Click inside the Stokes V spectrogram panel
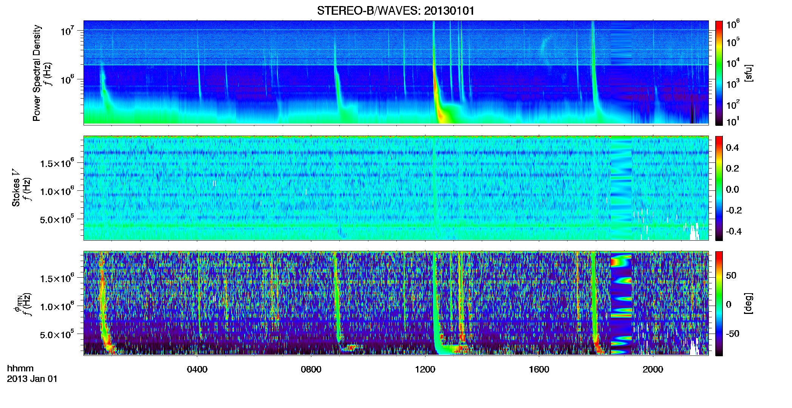This screenshot has height=408, width=792. [x=396, y=188]
